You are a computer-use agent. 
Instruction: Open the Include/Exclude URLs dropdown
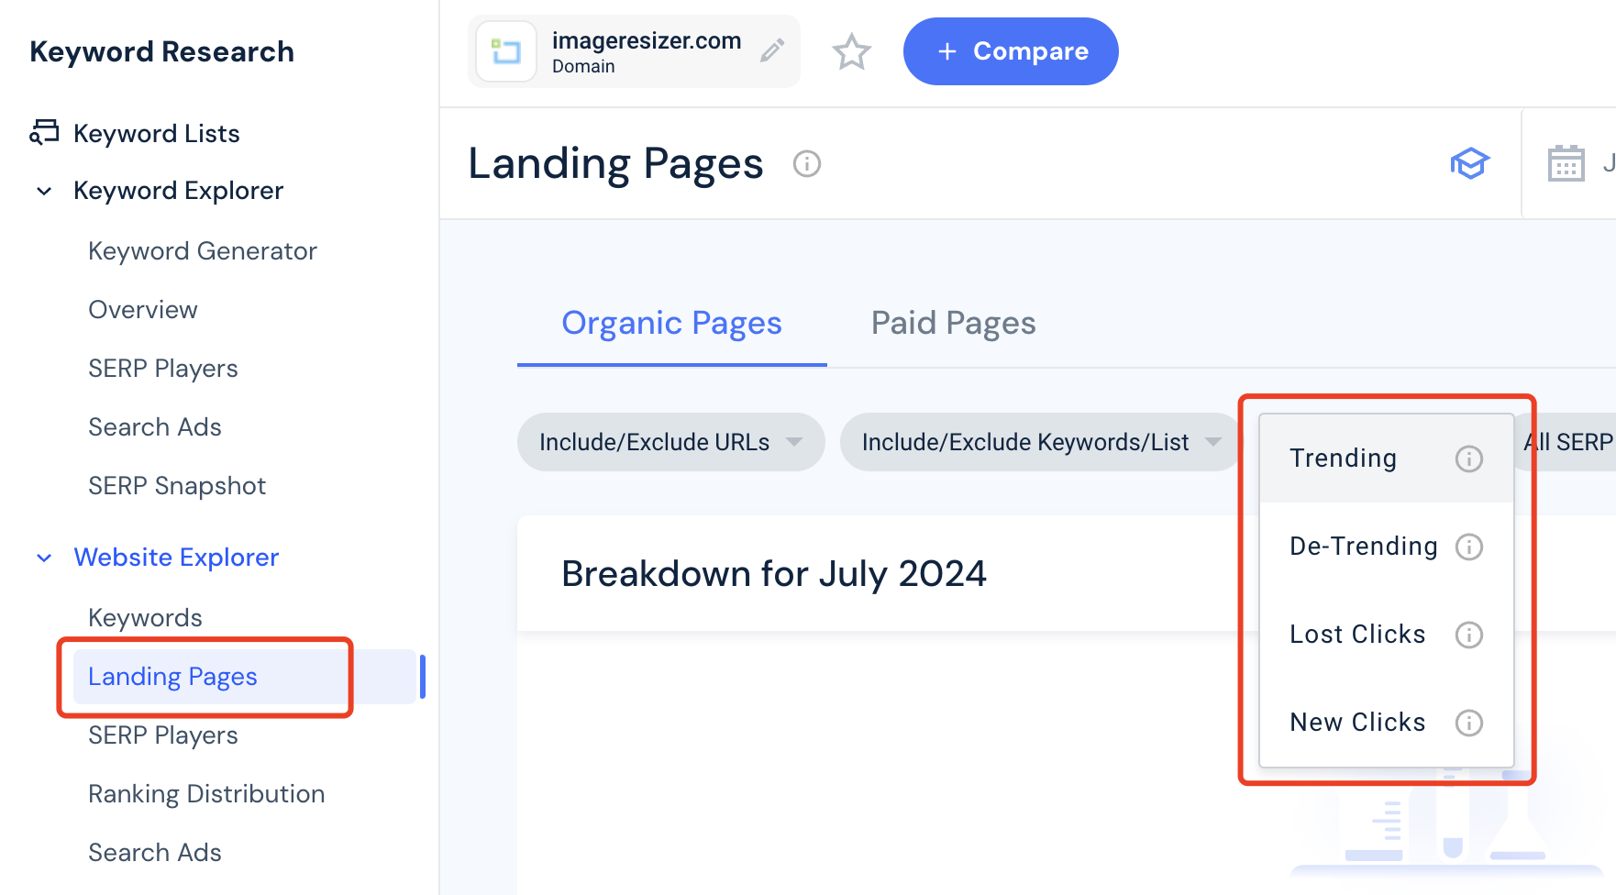click(x=671, y=442)
